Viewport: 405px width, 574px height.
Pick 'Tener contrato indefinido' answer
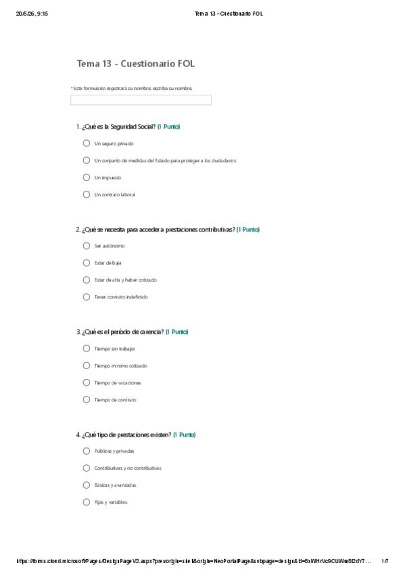coord(87,297)
